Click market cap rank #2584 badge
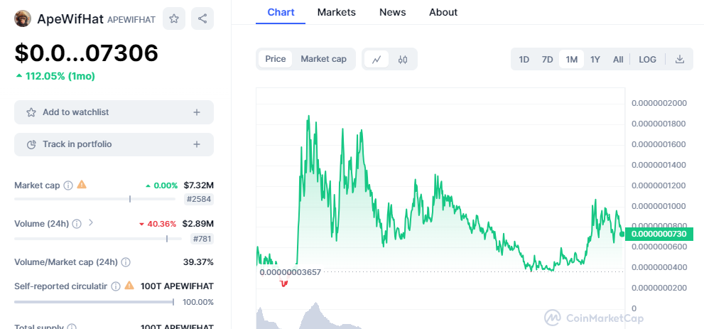The width and height of the screenshot is (704, 329). click(199, 199)
